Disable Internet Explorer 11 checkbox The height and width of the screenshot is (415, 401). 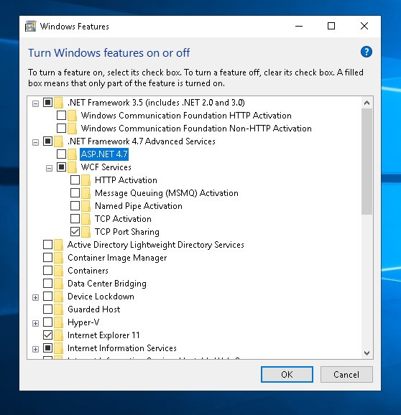47,335
